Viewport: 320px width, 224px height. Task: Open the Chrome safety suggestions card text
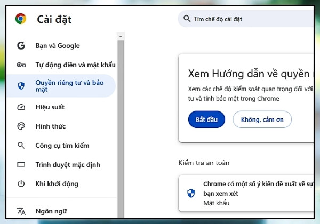[x=258, y=188]
